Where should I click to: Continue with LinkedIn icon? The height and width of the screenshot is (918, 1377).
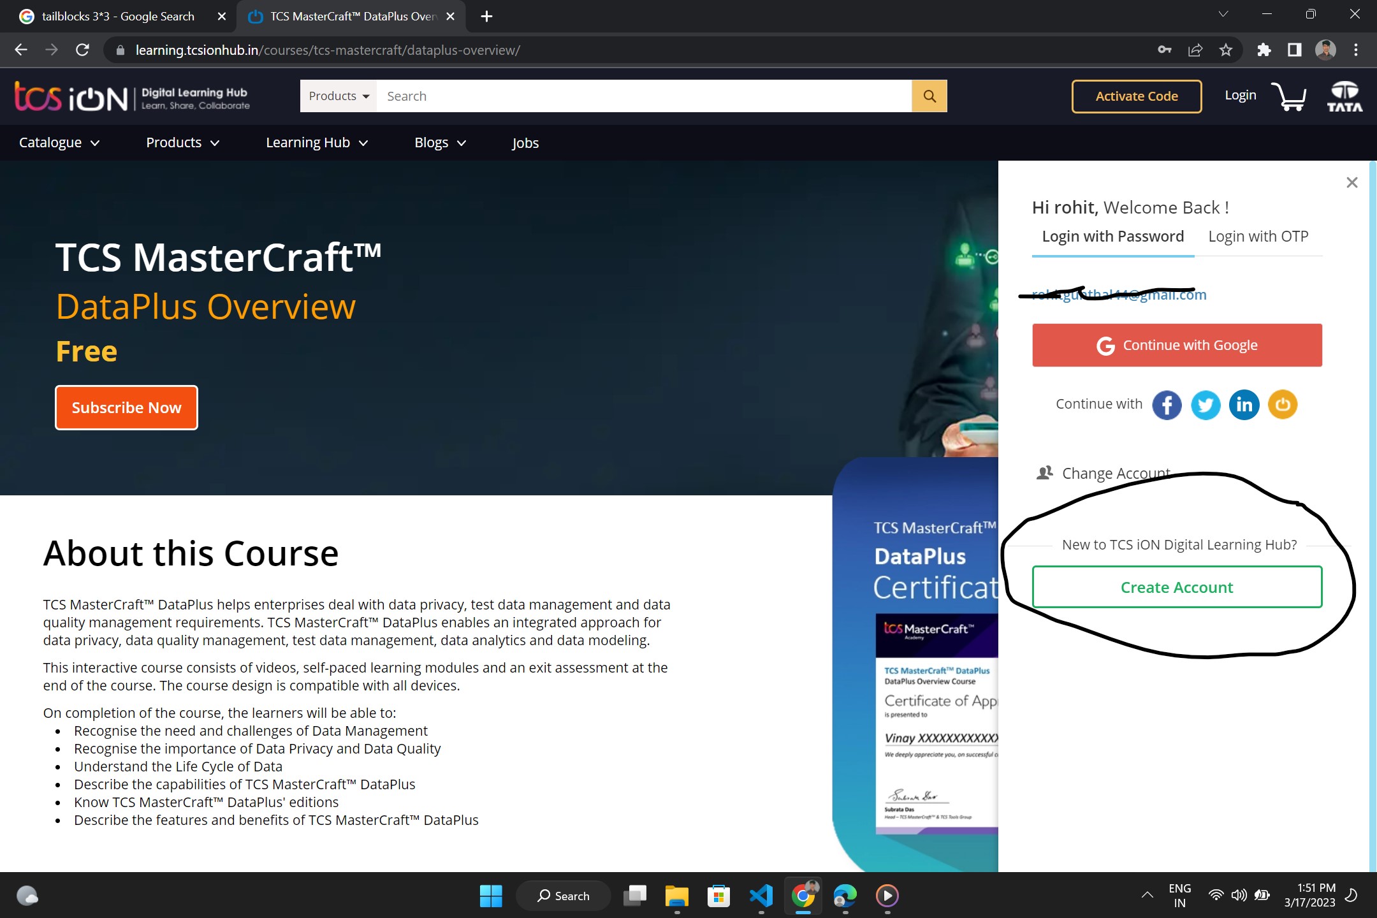pos(1244,405)
